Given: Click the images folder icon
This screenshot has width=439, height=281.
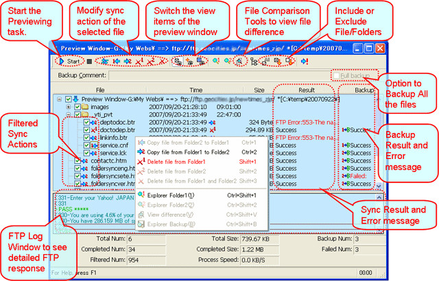Looking at the screenshot, I should (85, 107).
